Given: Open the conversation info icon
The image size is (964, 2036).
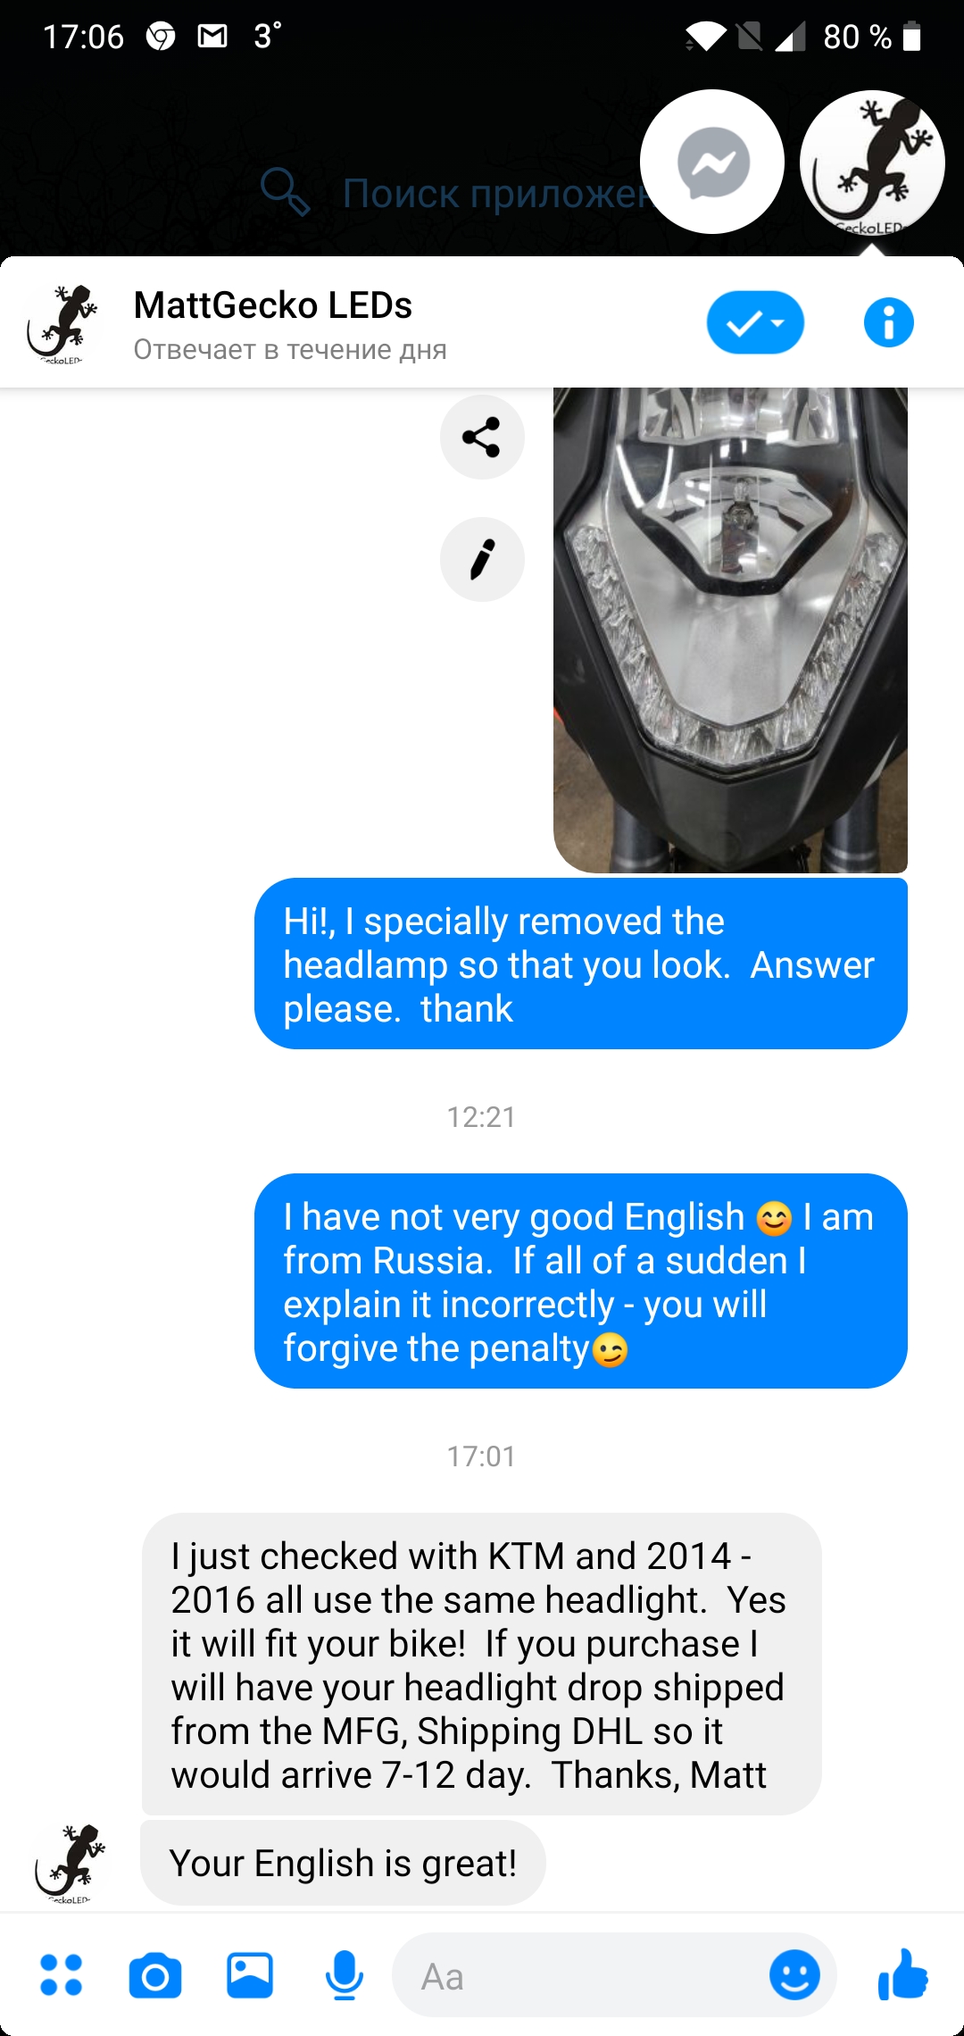Looking at the screenshot, I should (888, 322).
